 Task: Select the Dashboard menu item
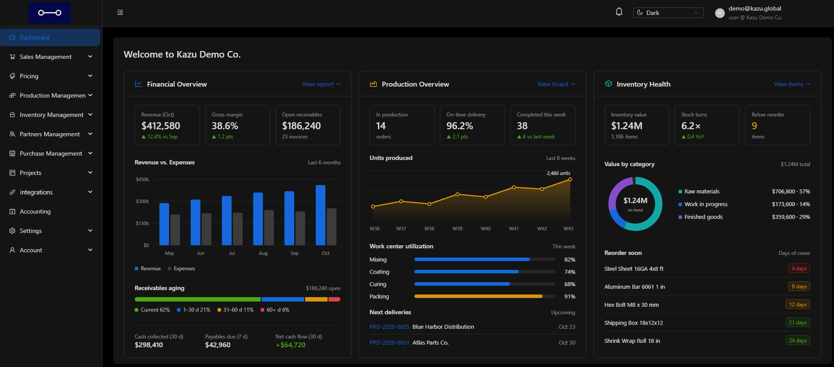pyautogui.click(x=50, y=37)
